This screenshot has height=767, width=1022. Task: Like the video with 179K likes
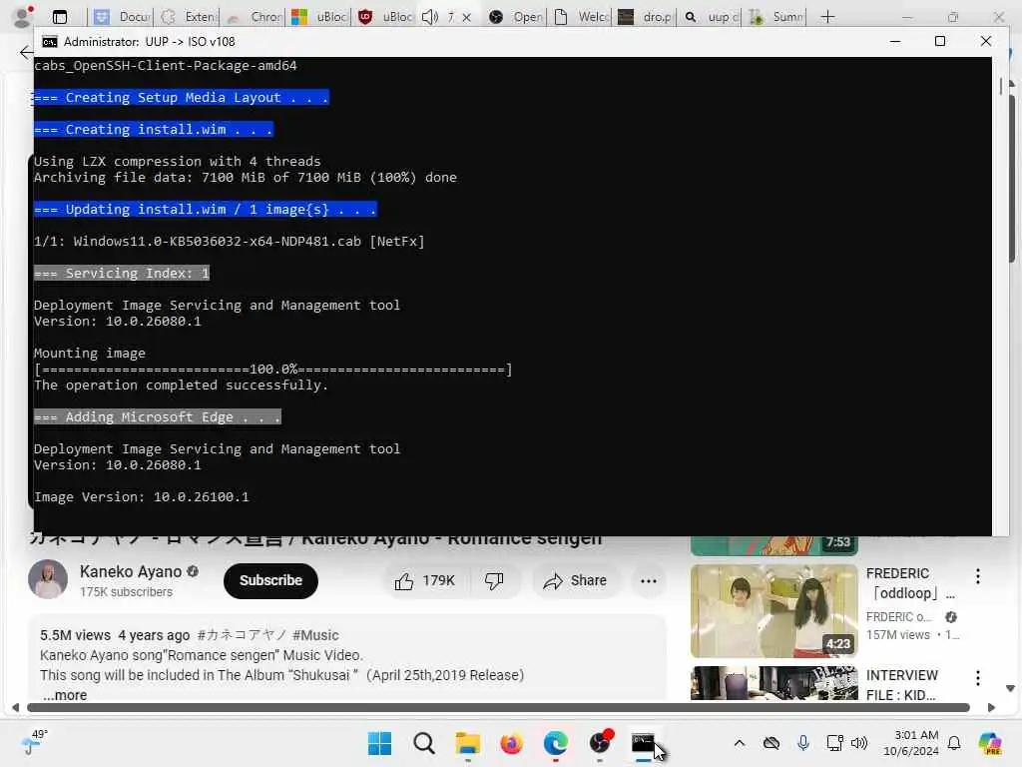tap(425, 580)
